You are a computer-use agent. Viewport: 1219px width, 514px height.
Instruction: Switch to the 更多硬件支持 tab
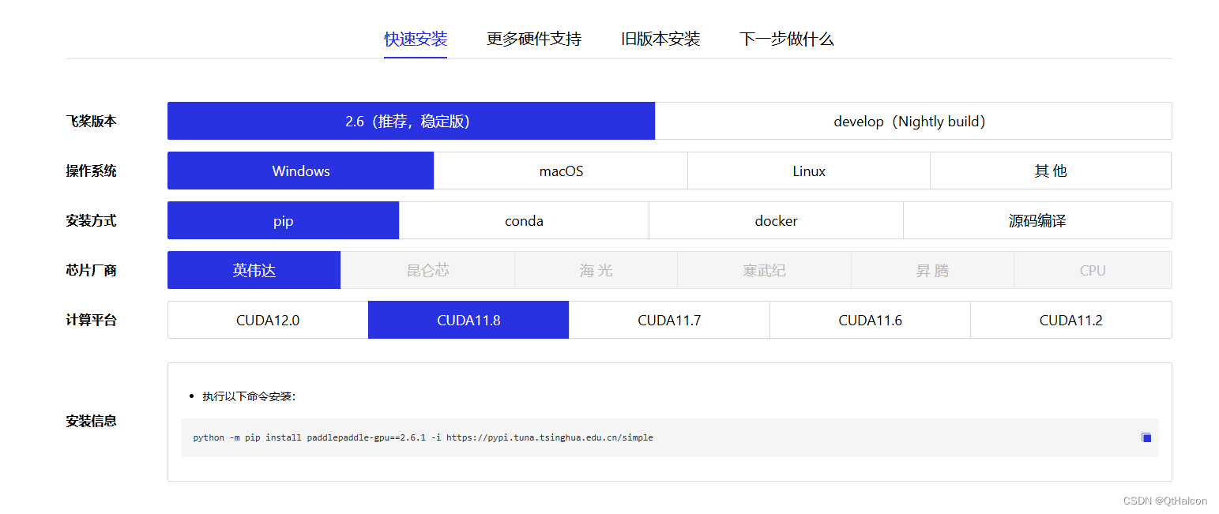533,38
